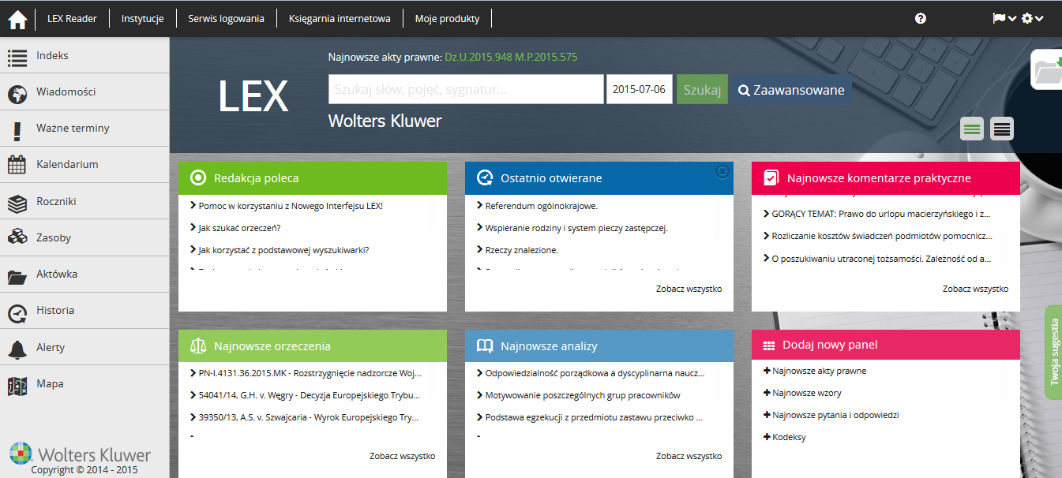This screenshot has height=478, width=1062.
Task: Open Serwis logowania in the top bar
Action: (x=226, y=18)
